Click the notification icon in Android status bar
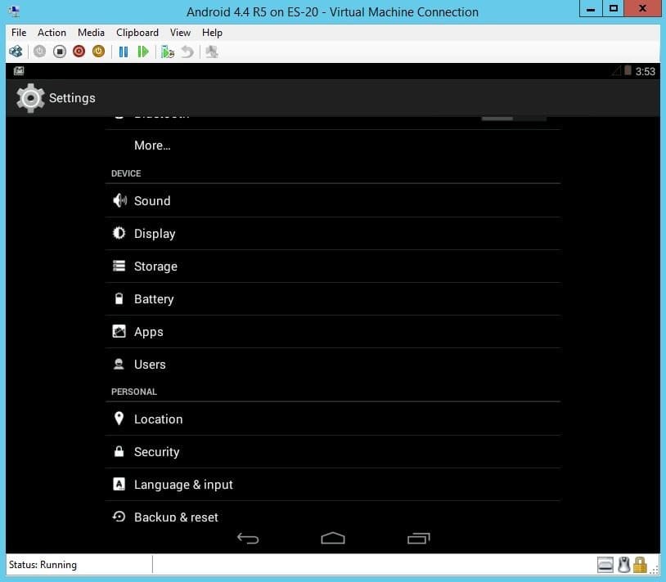 pyautogui.click(x=19, y=71)
